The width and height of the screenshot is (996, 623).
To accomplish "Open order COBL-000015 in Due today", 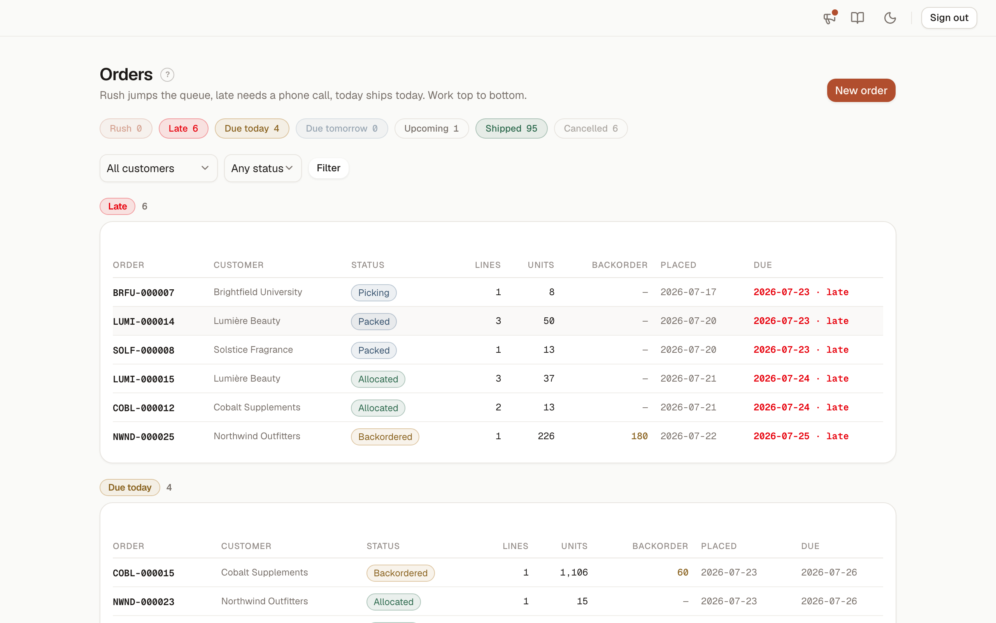I will click(144, 573).
